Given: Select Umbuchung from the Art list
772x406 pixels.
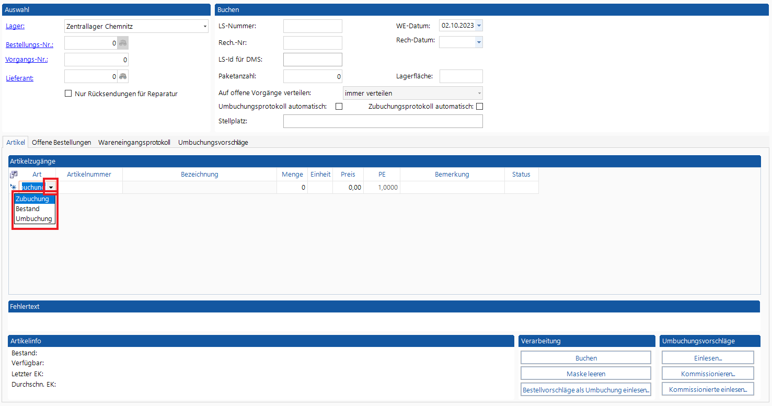Looking at the screenshot, I should 34,219.
